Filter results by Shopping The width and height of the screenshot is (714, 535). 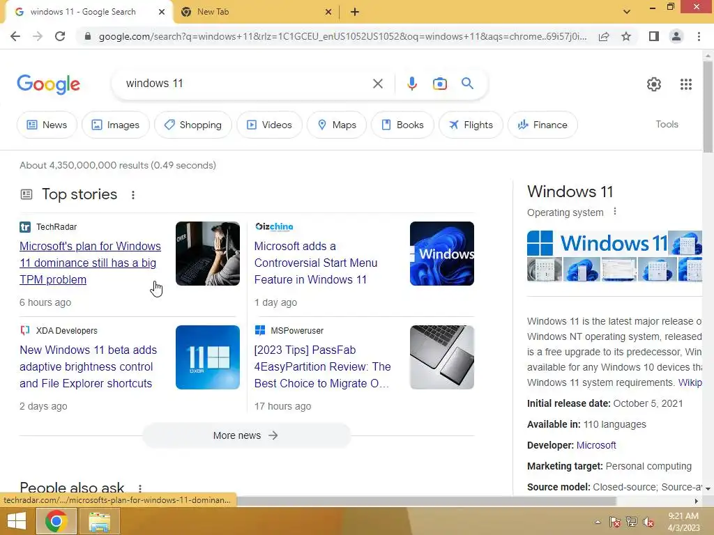pos(193,125)
